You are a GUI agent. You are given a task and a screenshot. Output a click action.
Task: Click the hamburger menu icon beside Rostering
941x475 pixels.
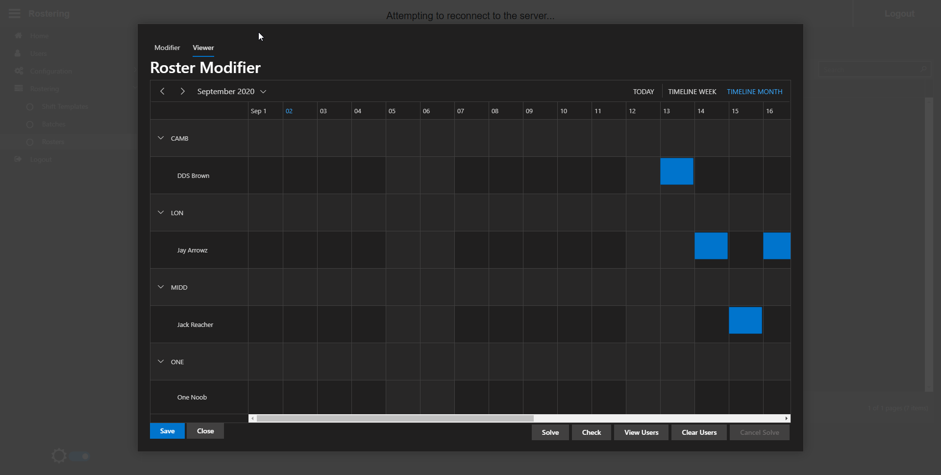15,14
